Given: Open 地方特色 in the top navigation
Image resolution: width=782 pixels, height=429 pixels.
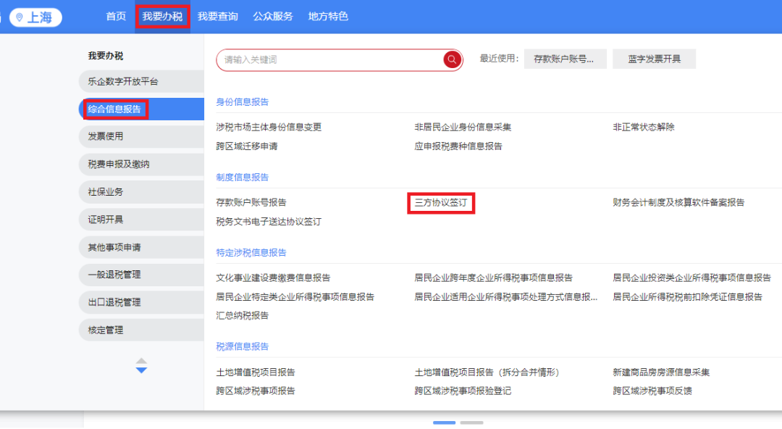Looking at the screenshot, I should tap(328, 16).
